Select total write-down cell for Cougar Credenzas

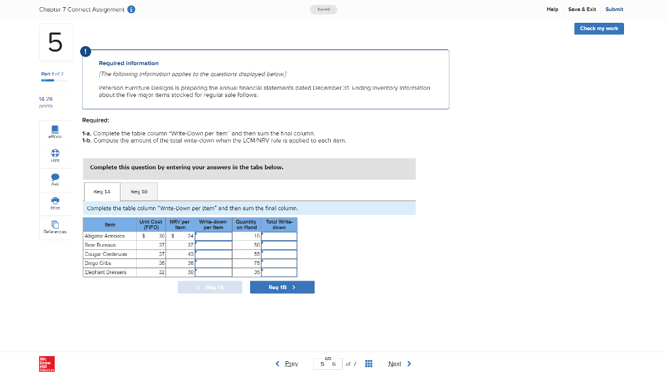pyautogui.click(x=279, y=254)
